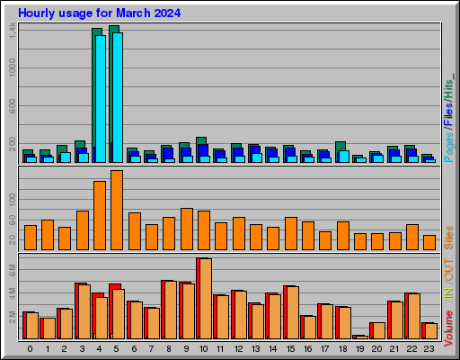Click hour label "1" on the x-axis
The width and height of the screenshot is (460, 360).
pyautogui.click(x=48, y=349)
